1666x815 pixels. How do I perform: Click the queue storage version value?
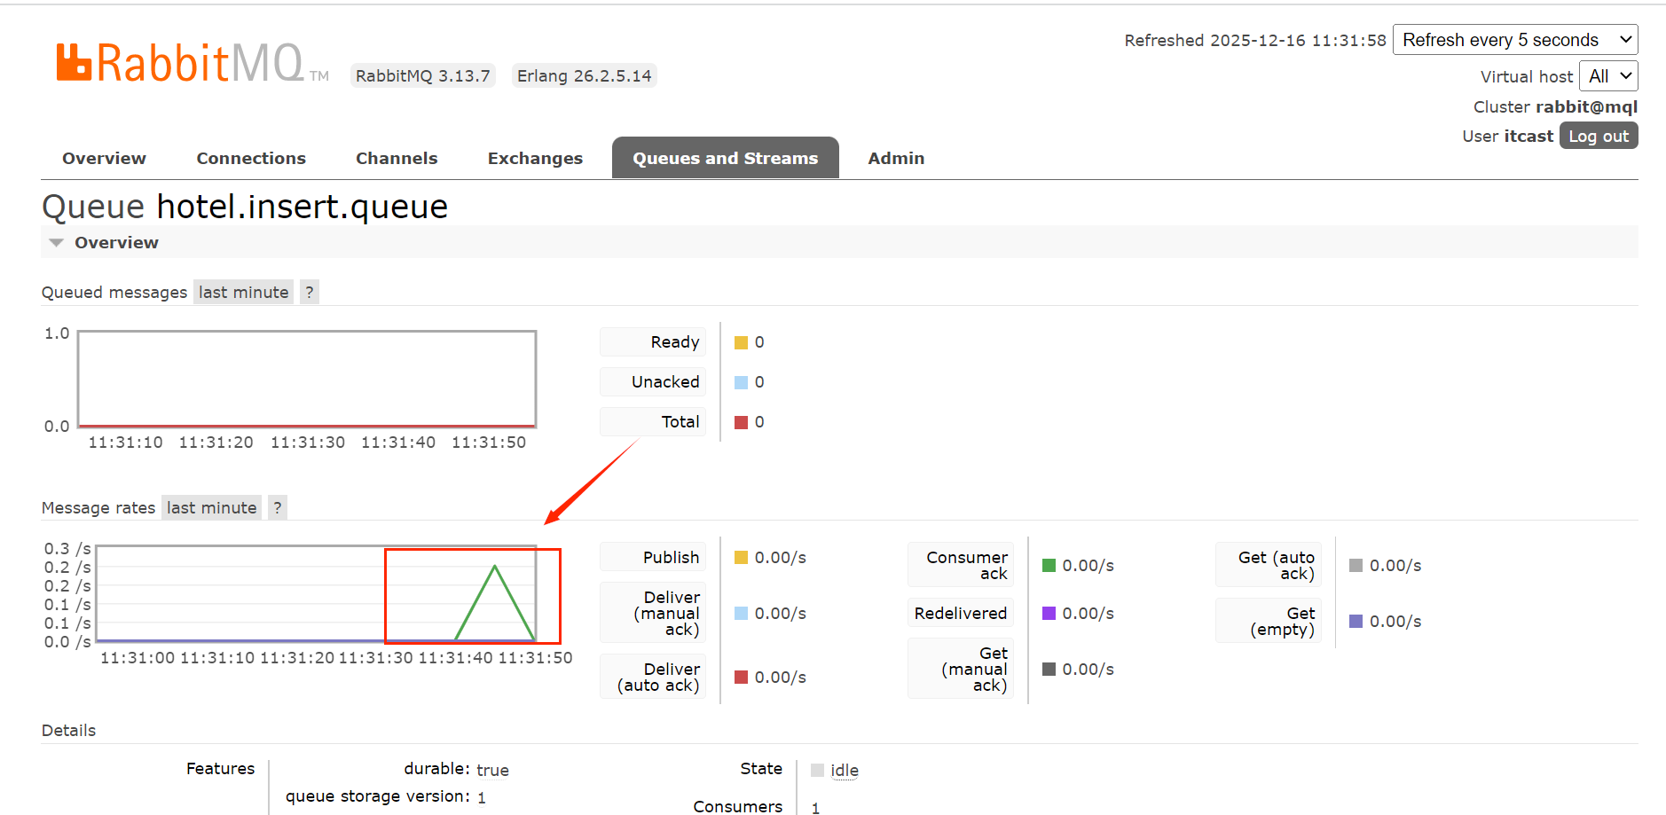point(482,798)
